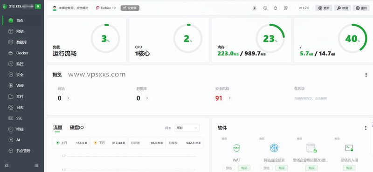Click 购买 buy under 堡塔企业级防篡改
This screenshot has width=373, height=172.
click(x=311, y=168)
